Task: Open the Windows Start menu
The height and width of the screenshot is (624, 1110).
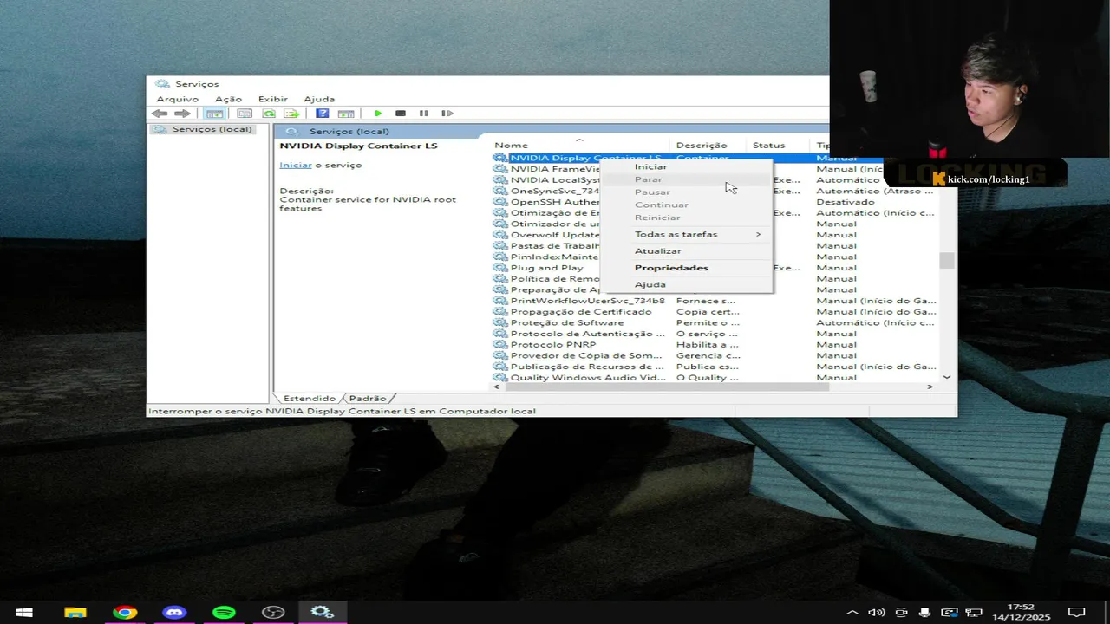Action: (x=24, y=613)
